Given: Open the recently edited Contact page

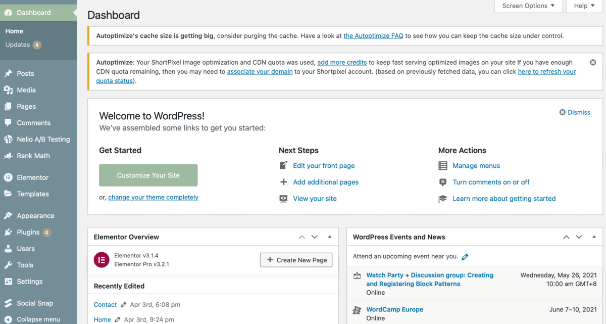Looking at the screenshot, I should [105, 305].
